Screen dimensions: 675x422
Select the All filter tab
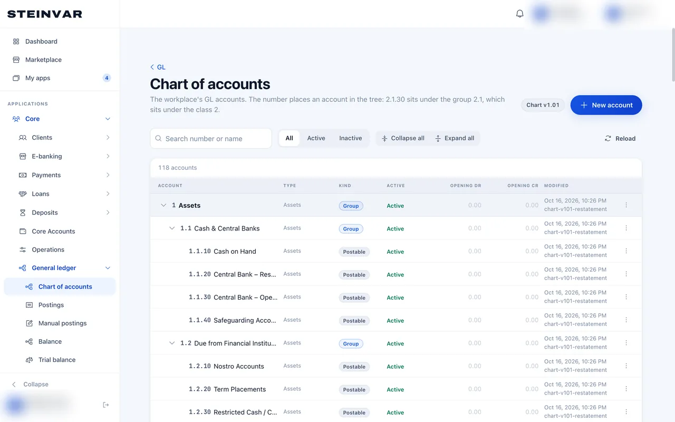click(x=289, y=138)
